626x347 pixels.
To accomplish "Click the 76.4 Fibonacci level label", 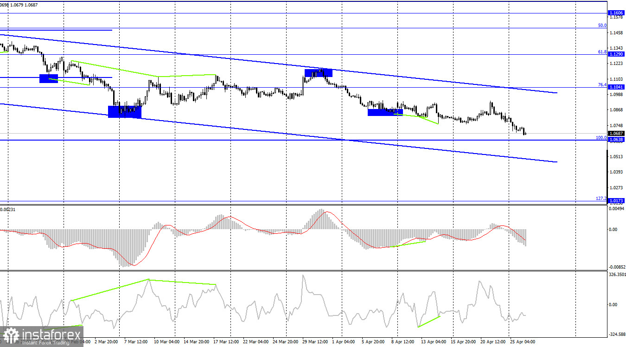I will (602, 84).
